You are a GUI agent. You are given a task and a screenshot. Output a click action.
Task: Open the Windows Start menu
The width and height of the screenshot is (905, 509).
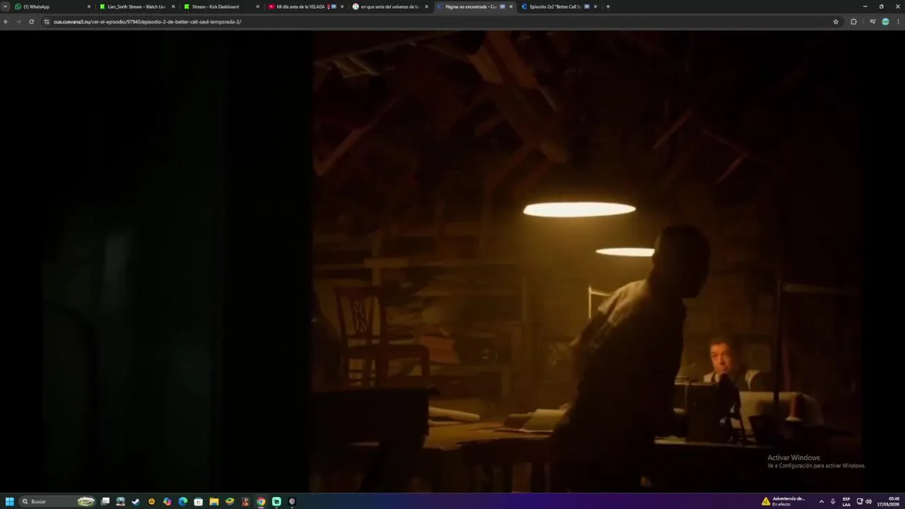point(10,501)
